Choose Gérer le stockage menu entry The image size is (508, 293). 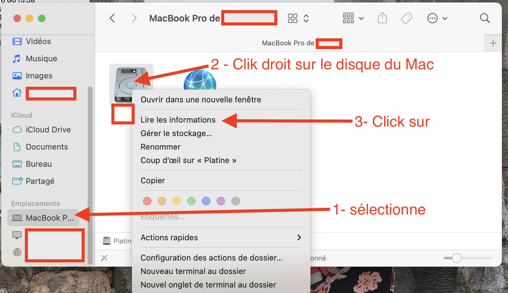(176, 133)
